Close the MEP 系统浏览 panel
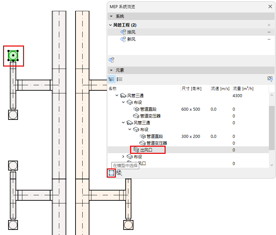276x235 pixels. click(x=270, y=6)
